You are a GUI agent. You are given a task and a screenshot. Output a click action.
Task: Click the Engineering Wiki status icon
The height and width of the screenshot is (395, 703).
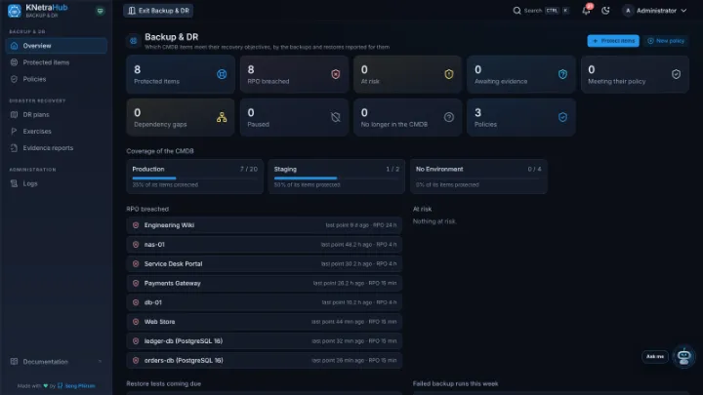[x=136, y=225]
